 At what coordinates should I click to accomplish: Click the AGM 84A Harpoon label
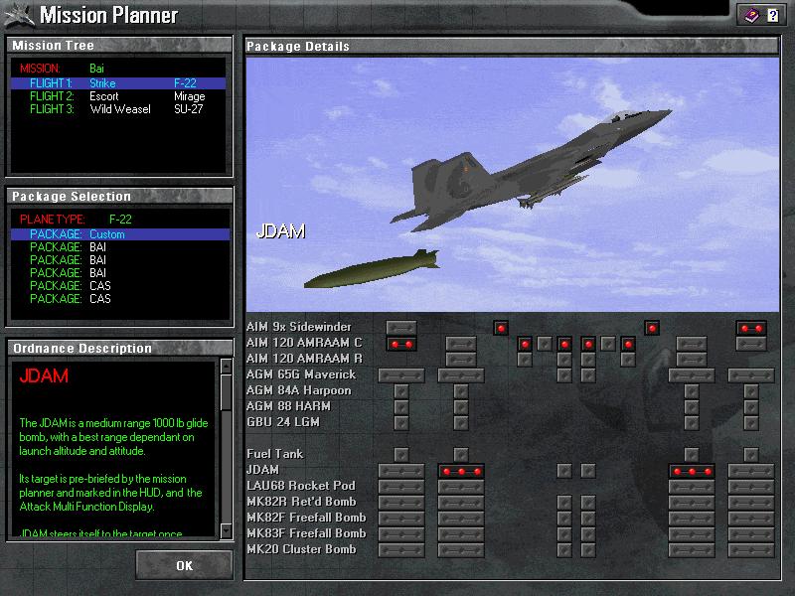click(x=299, y=390)
